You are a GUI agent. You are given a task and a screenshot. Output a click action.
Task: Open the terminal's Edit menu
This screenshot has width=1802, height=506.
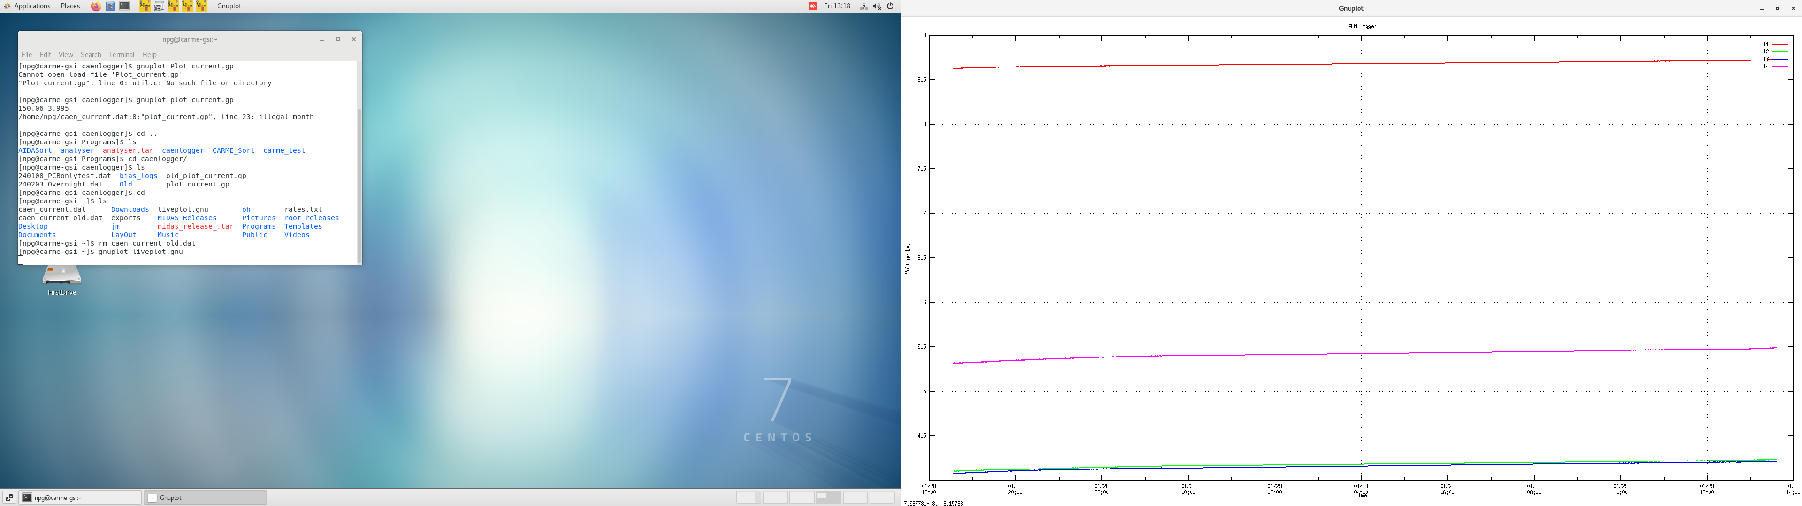pos(46,54)
